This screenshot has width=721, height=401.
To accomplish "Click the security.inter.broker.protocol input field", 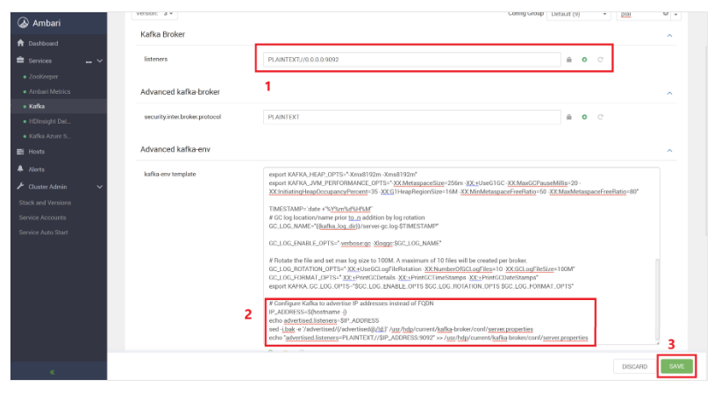I will pyautogui.click(x=412, y=117).
